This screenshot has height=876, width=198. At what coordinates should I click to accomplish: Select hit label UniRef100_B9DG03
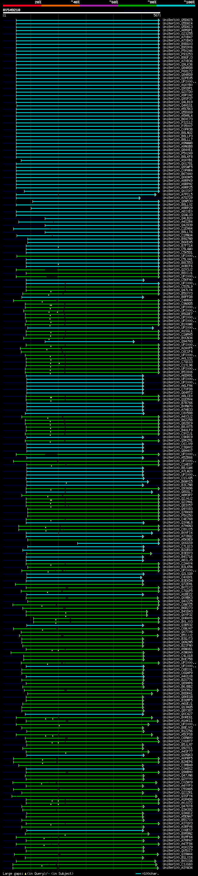(178, 44)
